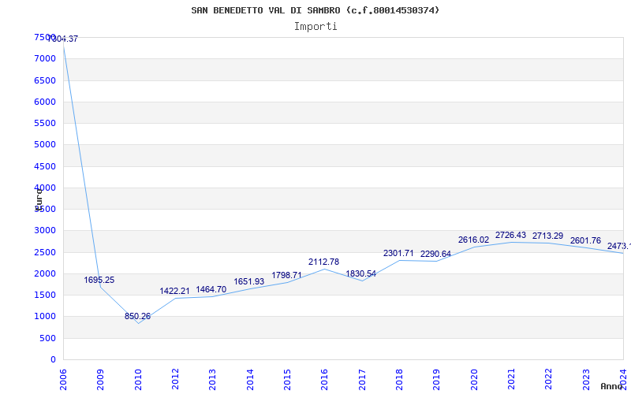Click the 2014 x-axis year label
The width and height of the screenshot is (631, 394).
click(x=250, y=380)
